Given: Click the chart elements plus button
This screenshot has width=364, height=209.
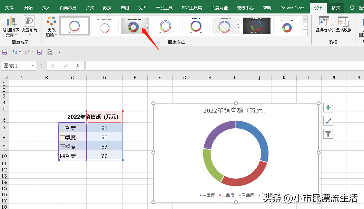Looking at the screenshot, I should click(x=328, y=108).
